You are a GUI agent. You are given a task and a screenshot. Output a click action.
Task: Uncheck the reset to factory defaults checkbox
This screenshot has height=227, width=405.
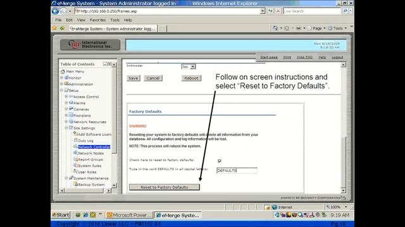point(220,161)
